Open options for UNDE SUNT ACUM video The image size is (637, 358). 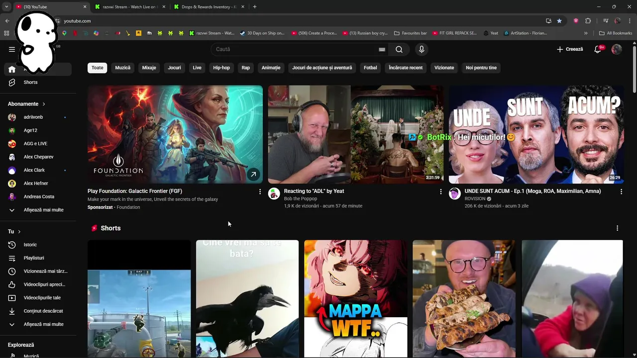pyautogui.click(x=621, y=191)
